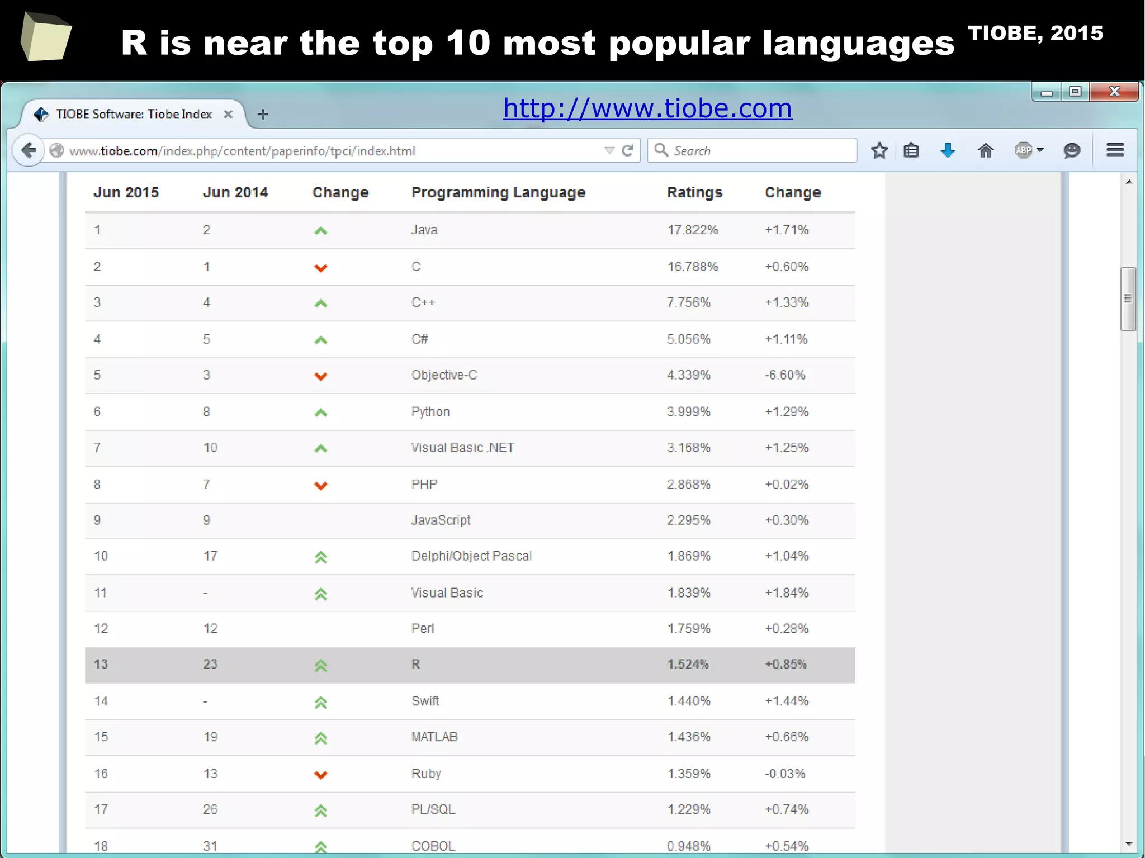Click the Adblock Plus ABP icon
Screen dimensions: 1145x858
pos(1023,150)
